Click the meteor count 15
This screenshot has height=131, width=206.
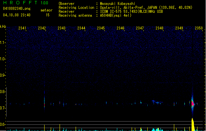click(47, 15)
